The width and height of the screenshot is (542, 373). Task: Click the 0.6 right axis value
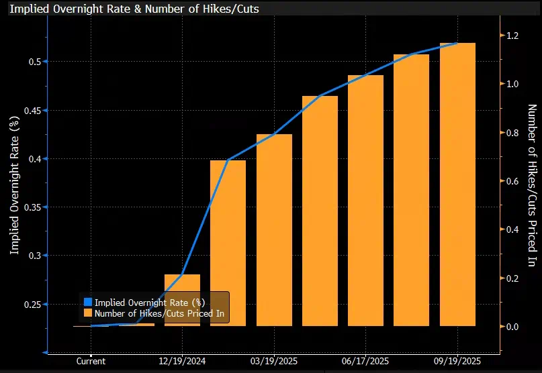coord(512,181)
